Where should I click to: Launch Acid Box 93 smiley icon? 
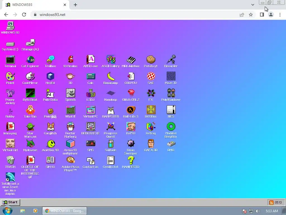point(50,146)
